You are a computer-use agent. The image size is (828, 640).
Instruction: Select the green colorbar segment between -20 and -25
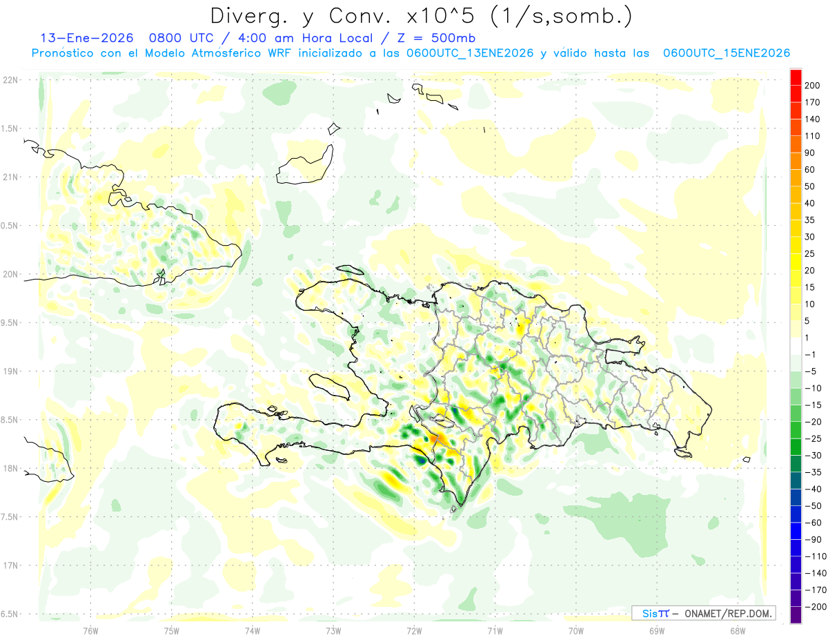(x=796, y=431)
